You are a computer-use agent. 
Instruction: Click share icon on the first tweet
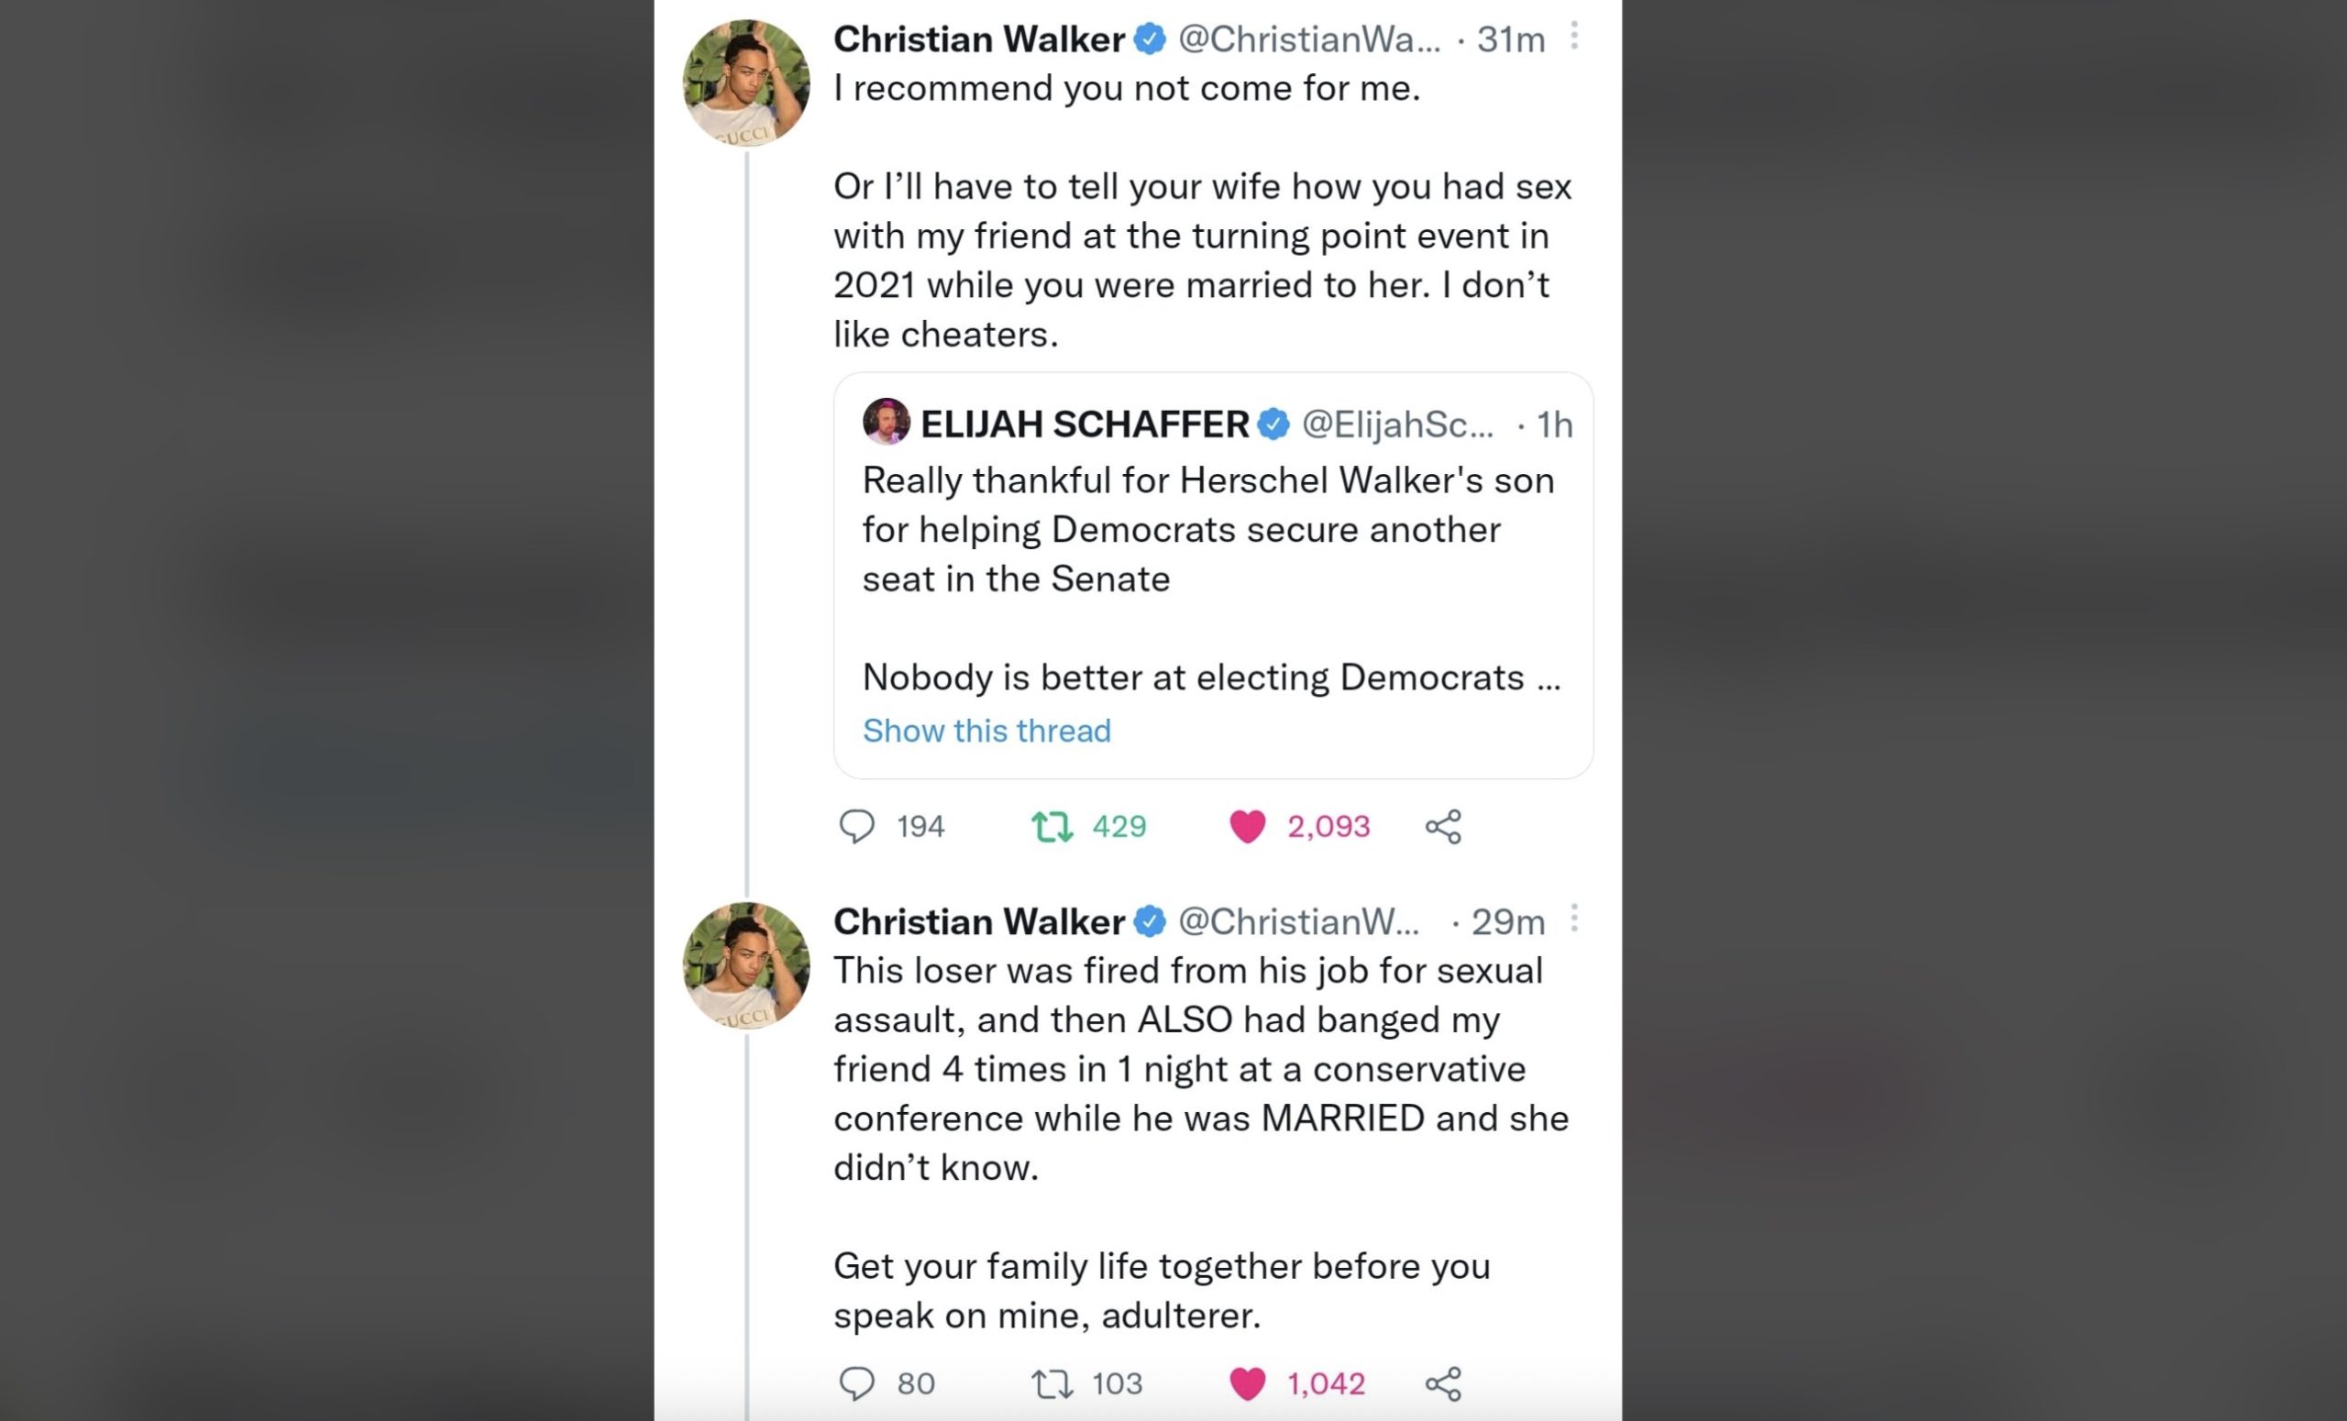point(1443,826)
